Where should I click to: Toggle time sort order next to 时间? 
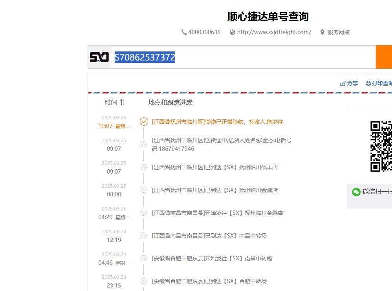pos(122,102)
